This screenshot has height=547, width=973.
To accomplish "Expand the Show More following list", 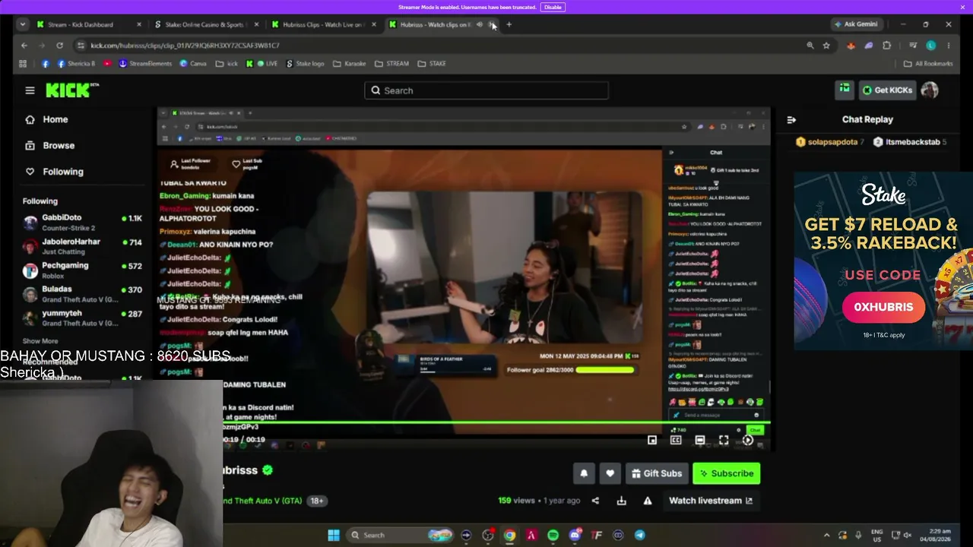I will (x=40, y=341).
